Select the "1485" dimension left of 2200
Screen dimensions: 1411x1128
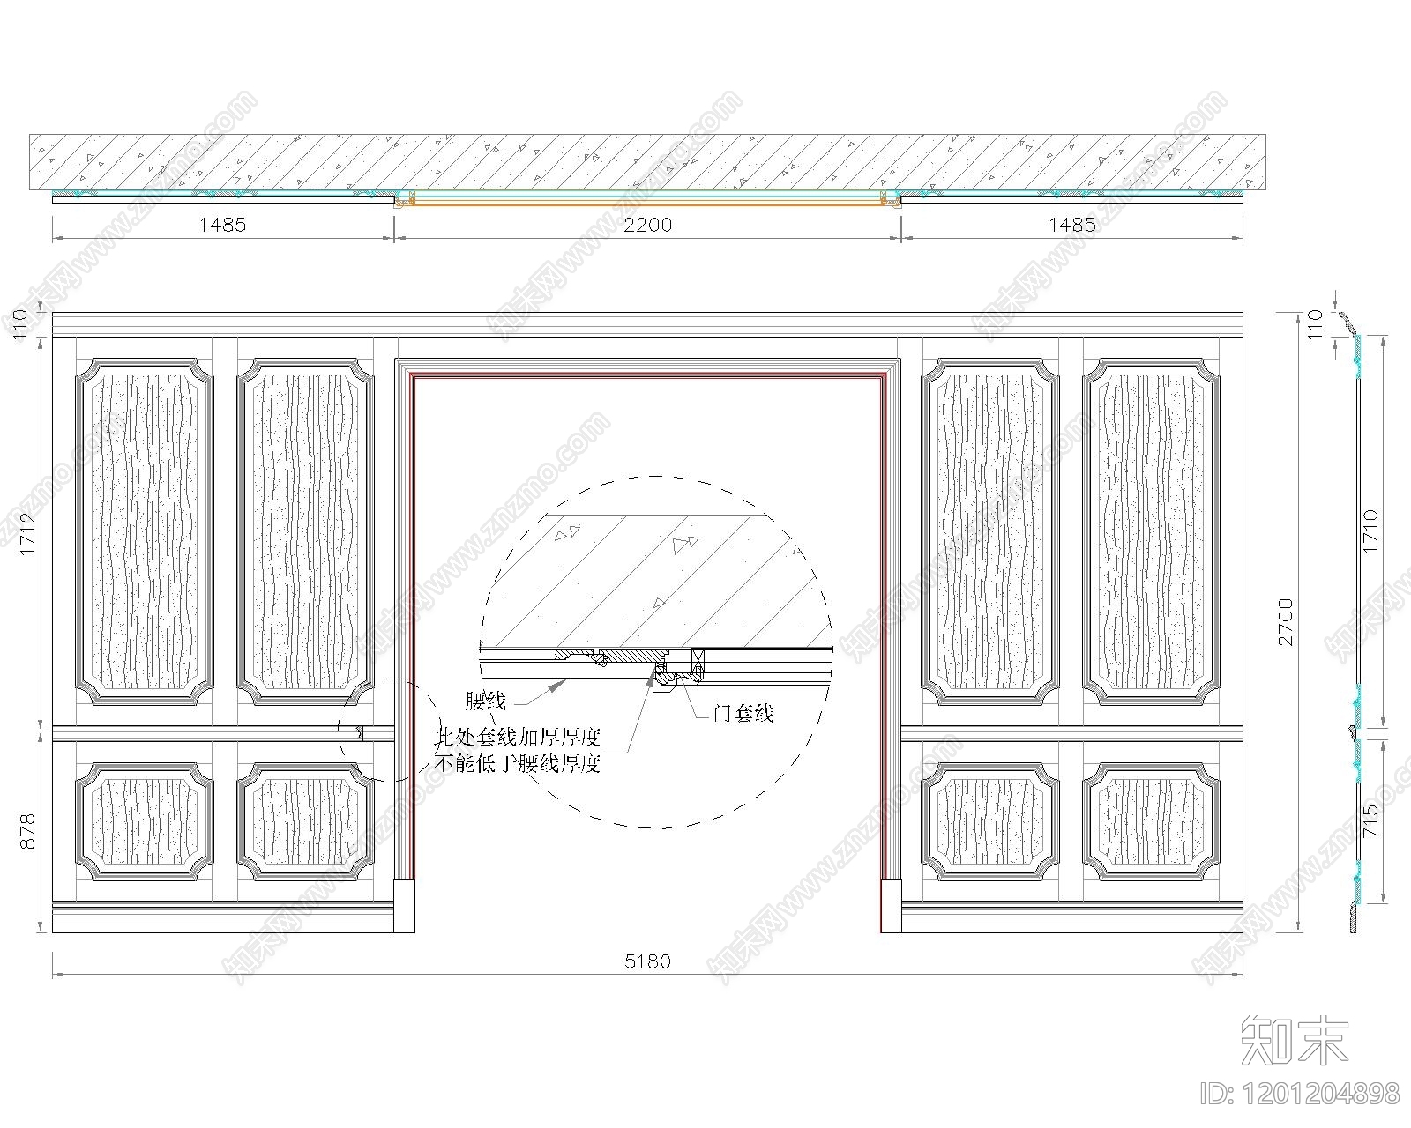click(x=222, y=225)
